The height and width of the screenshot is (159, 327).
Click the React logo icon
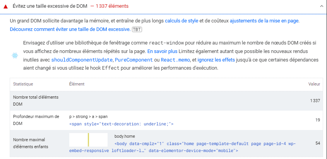[x=15, y=55]
